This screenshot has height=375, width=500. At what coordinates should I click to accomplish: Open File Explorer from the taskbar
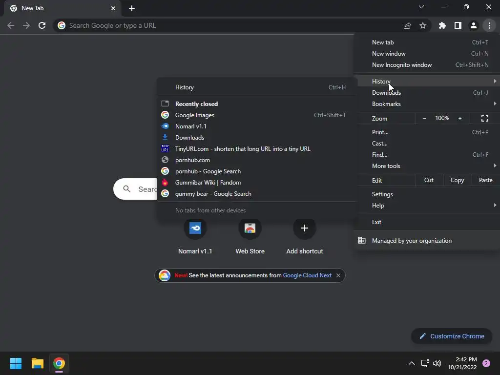pos(37,363)
